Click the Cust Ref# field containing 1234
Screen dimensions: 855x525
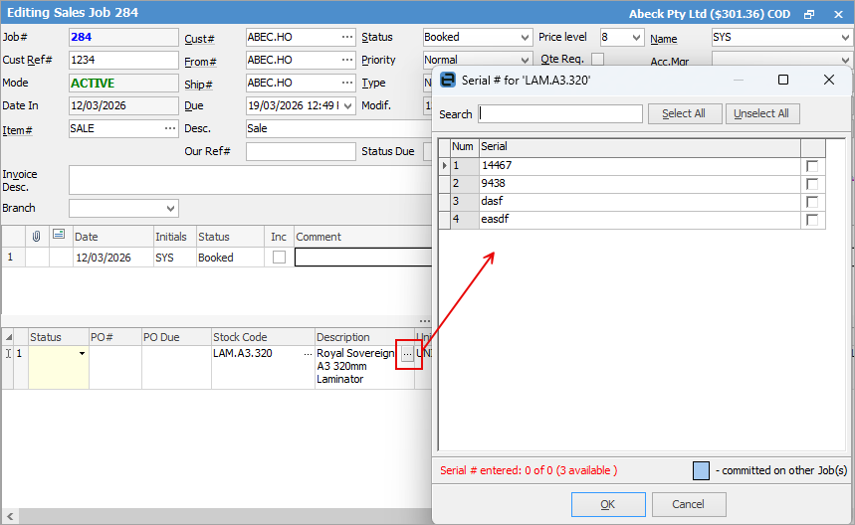[x=123, y=60]
